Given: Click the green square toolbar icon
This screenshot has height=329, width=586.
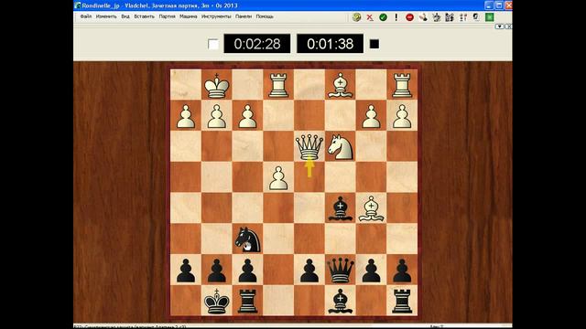Looking at the screenshot, I should click(x=490, y=17).
